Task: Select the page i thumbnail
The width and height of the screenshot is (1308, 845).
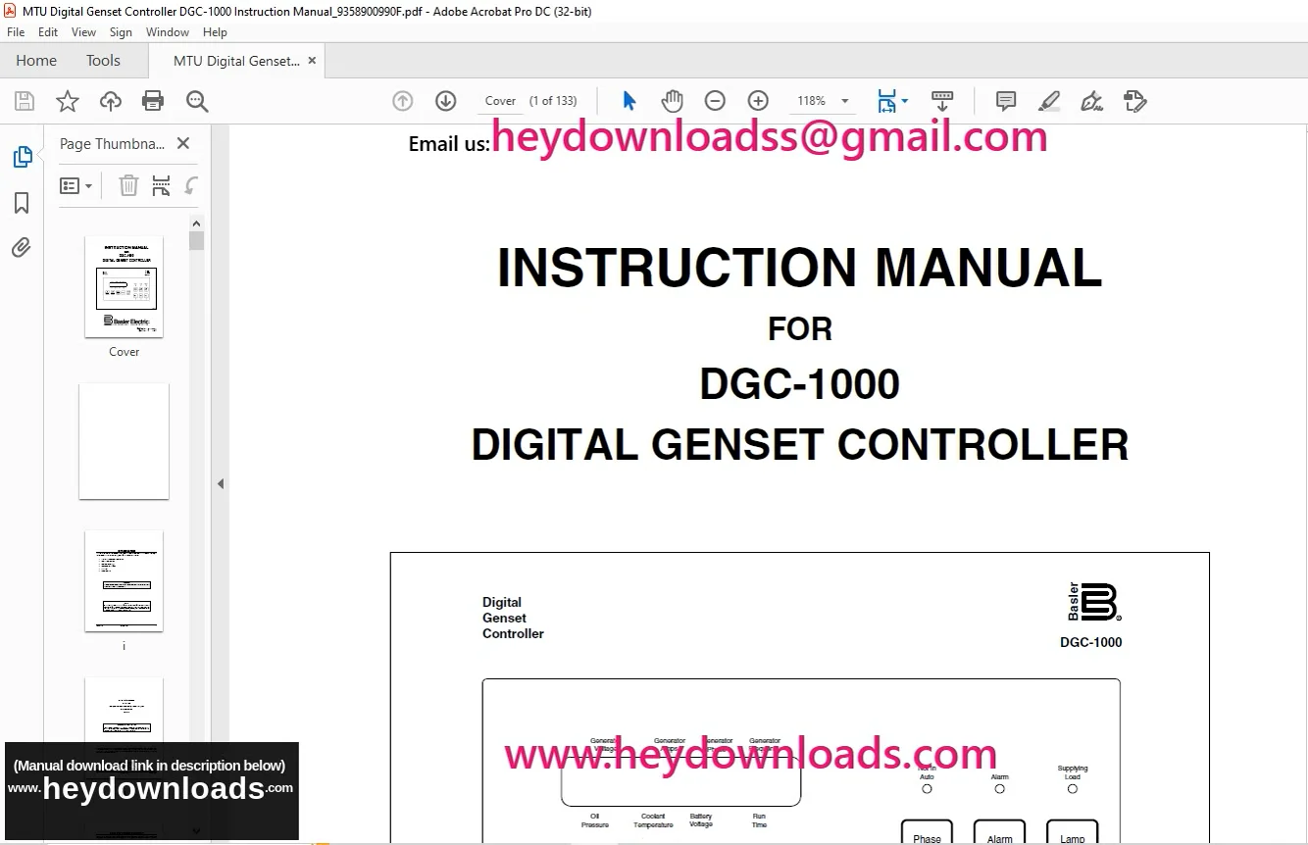Action: (x=124, y=581)
